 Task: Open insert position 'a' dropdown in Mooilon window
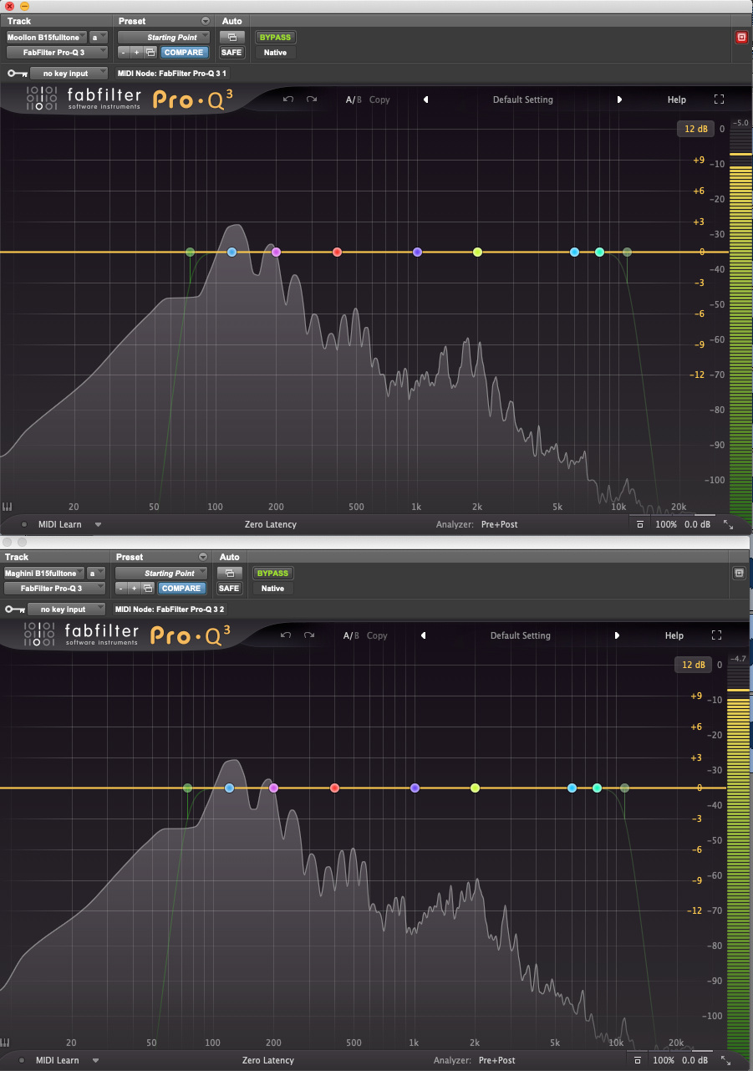[99, 37]
